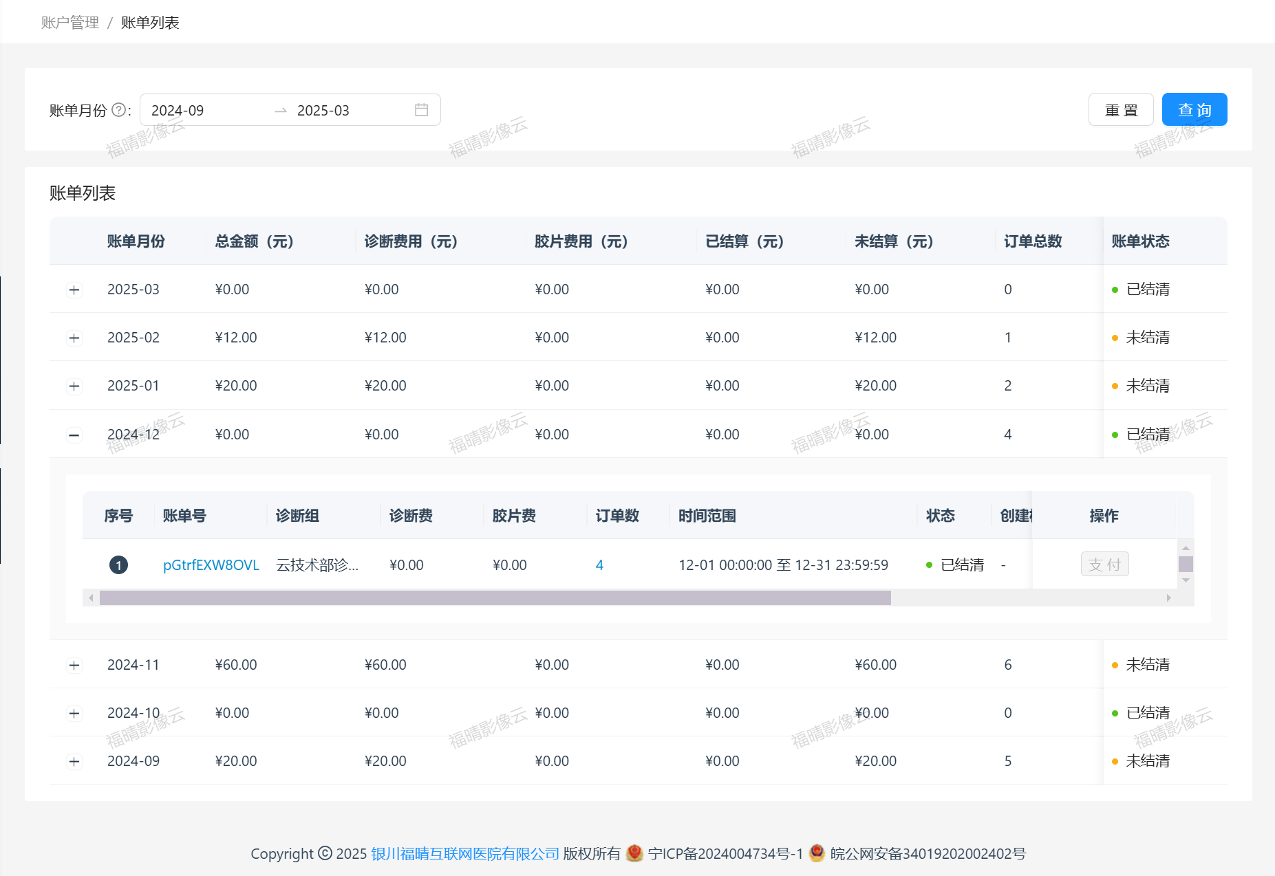Expand the 2025-02 bill row
The image size is (1275, 876).
tap(74, 338)
